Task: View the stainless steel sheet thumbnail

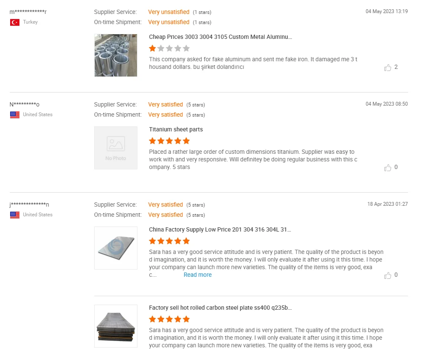Action: pos(116,248)
